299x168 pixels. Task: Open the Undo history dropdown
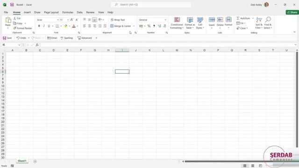point(28,38)
